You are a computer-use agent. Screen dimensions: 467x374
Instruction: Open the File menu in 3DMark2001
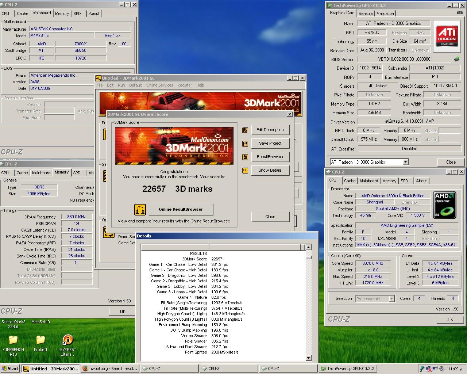pyautogui.click(x=100, y=85)
